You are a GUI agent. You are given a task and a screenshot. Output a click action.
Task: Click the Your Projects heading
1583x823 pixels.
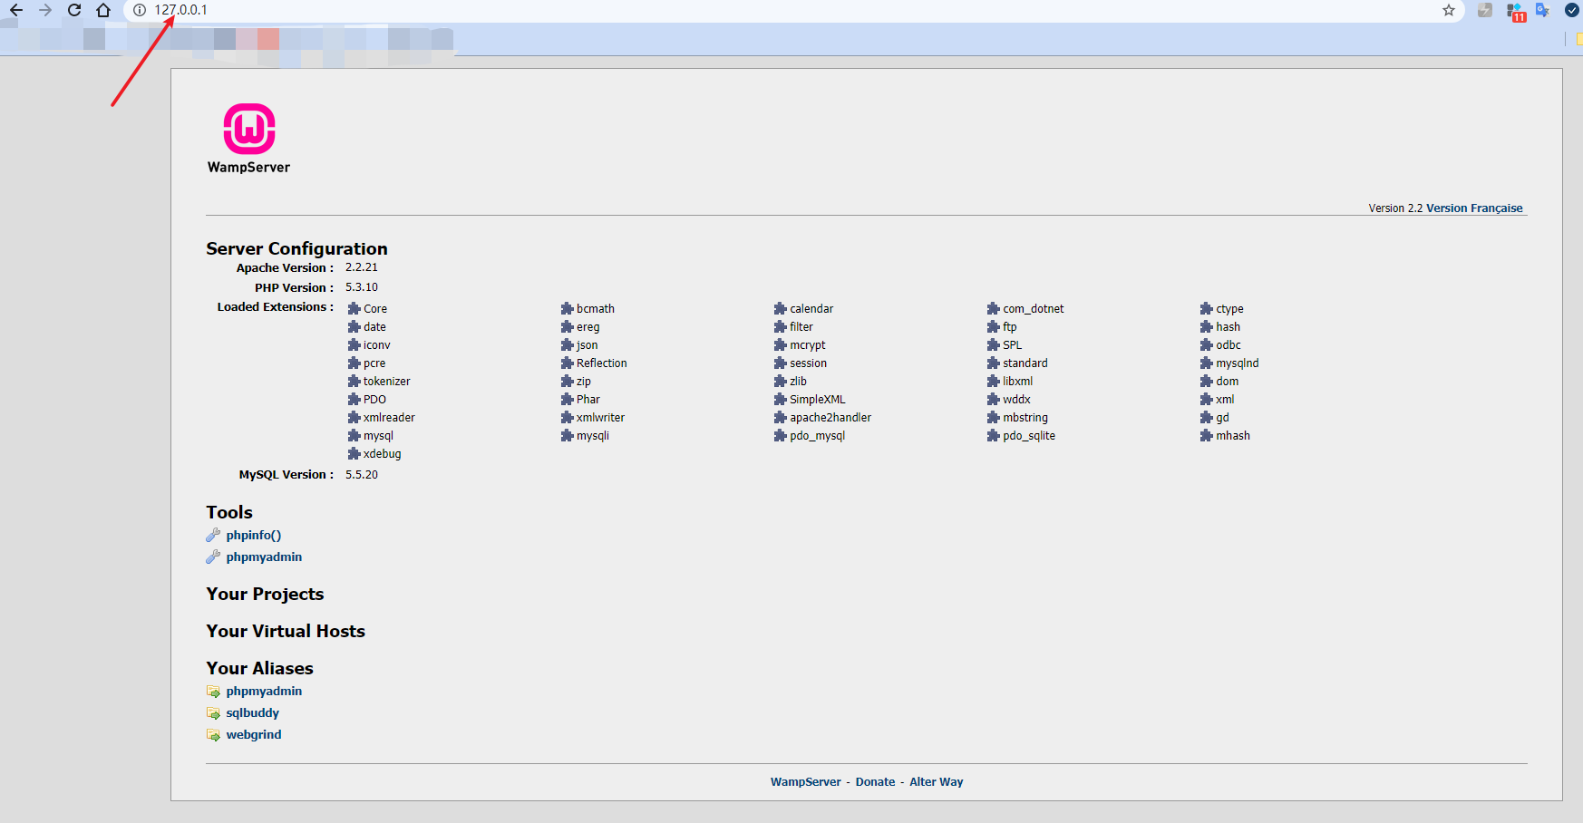[x=265, y=594]
